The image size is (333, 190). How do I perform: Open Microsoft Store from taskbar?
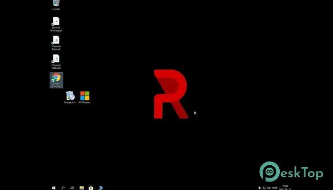pyautogui.click(x=91, y=188)
